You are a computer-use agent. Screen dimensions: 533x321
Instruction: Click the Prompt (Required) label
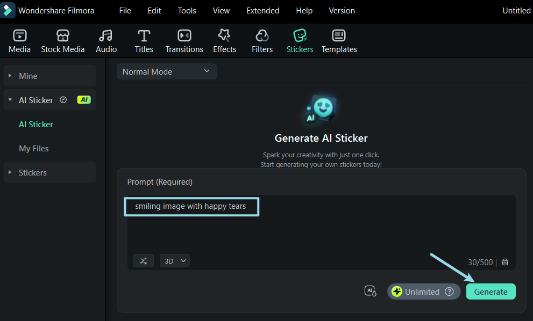pyautogui.click(x=160, y=182)
